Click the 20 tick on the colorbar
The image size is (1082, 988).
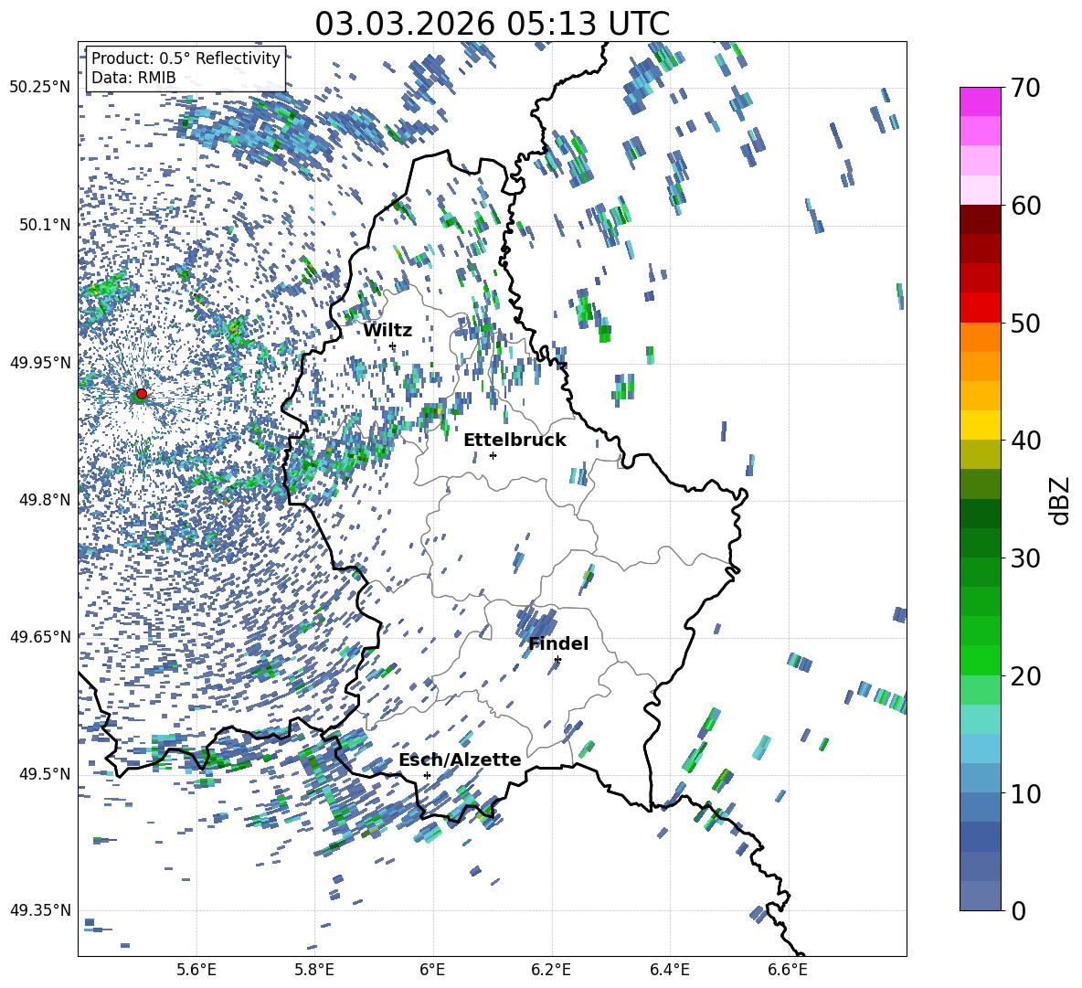[1025, 675]
